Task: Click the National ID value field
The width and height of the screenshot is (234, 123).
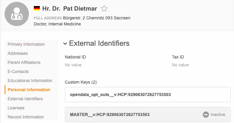Action: (73, 65)
